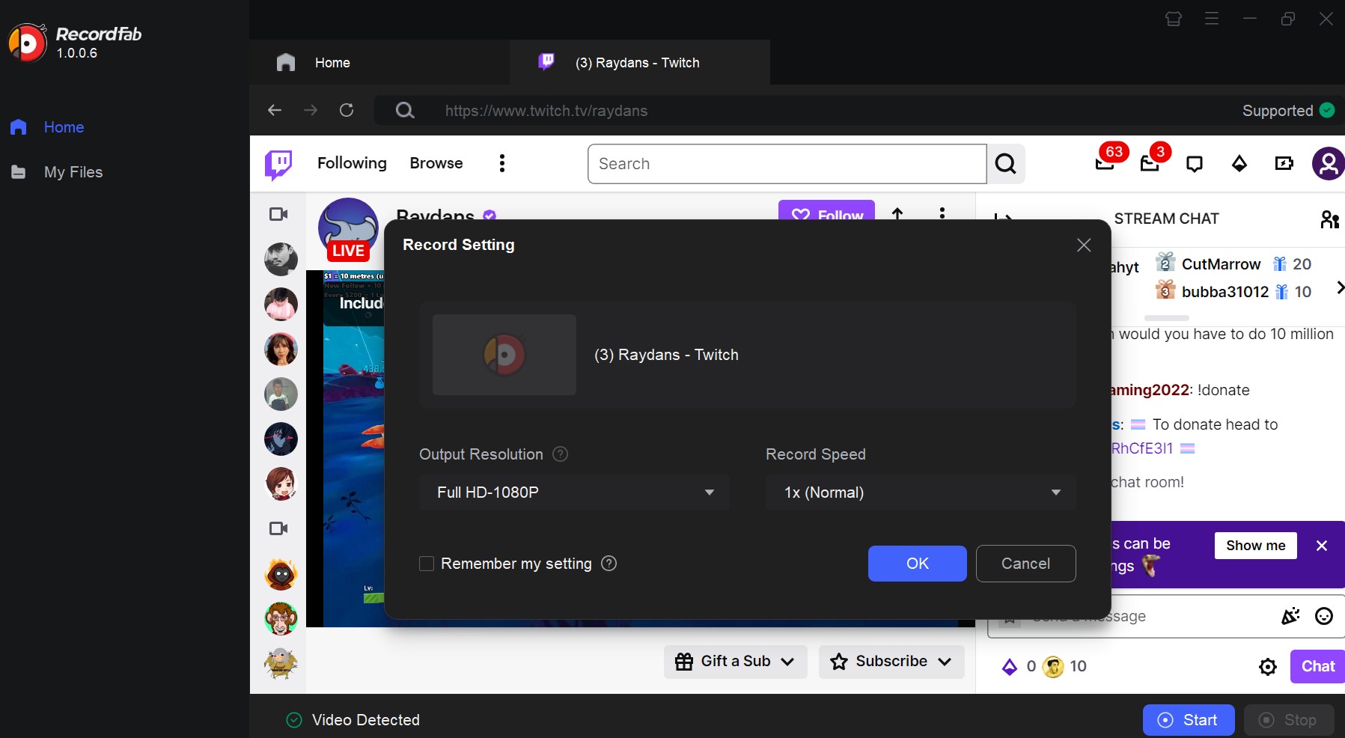Click the Follow button for Raydans
Image resolution: width=1345 pixels, height=738 pixels.
click(826, 210)
